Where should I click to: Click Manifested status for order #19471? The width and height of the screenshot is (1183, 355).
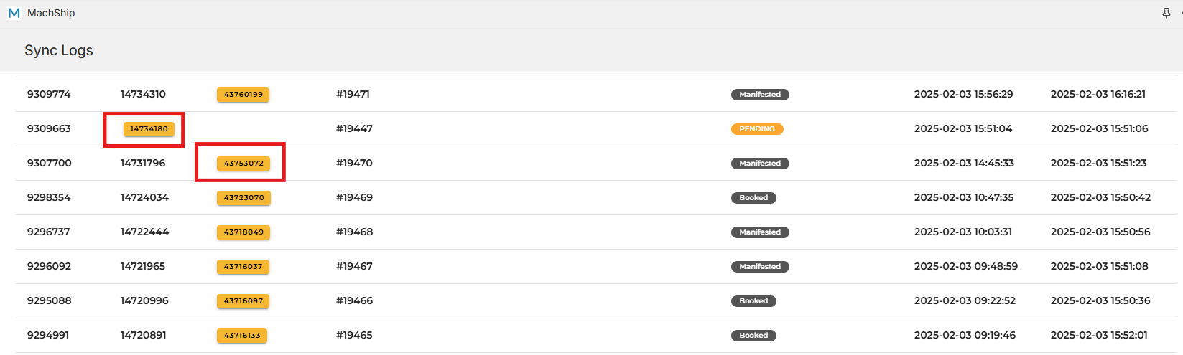[x=760, y=95]
